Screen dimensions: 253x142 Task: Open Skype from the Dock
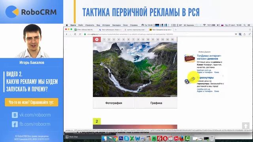126,138
